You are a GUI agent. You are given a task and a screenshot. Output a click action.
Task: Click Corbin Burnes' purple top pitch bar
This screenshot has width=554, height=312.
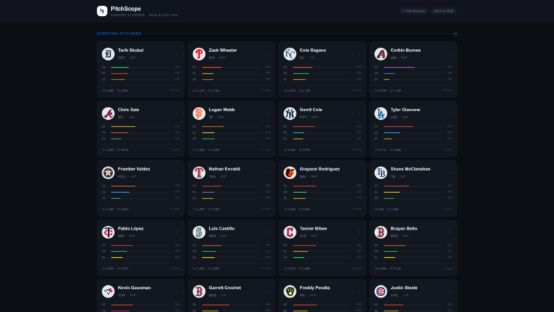399,67
